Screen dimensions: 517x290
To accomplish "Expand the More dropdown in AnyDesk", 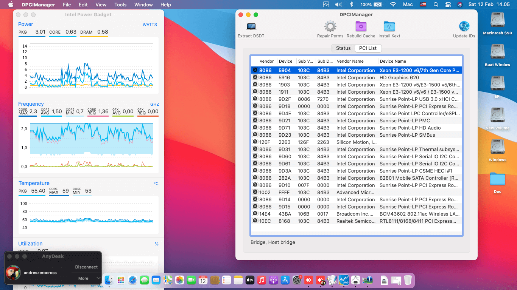I will click(86, 278).
